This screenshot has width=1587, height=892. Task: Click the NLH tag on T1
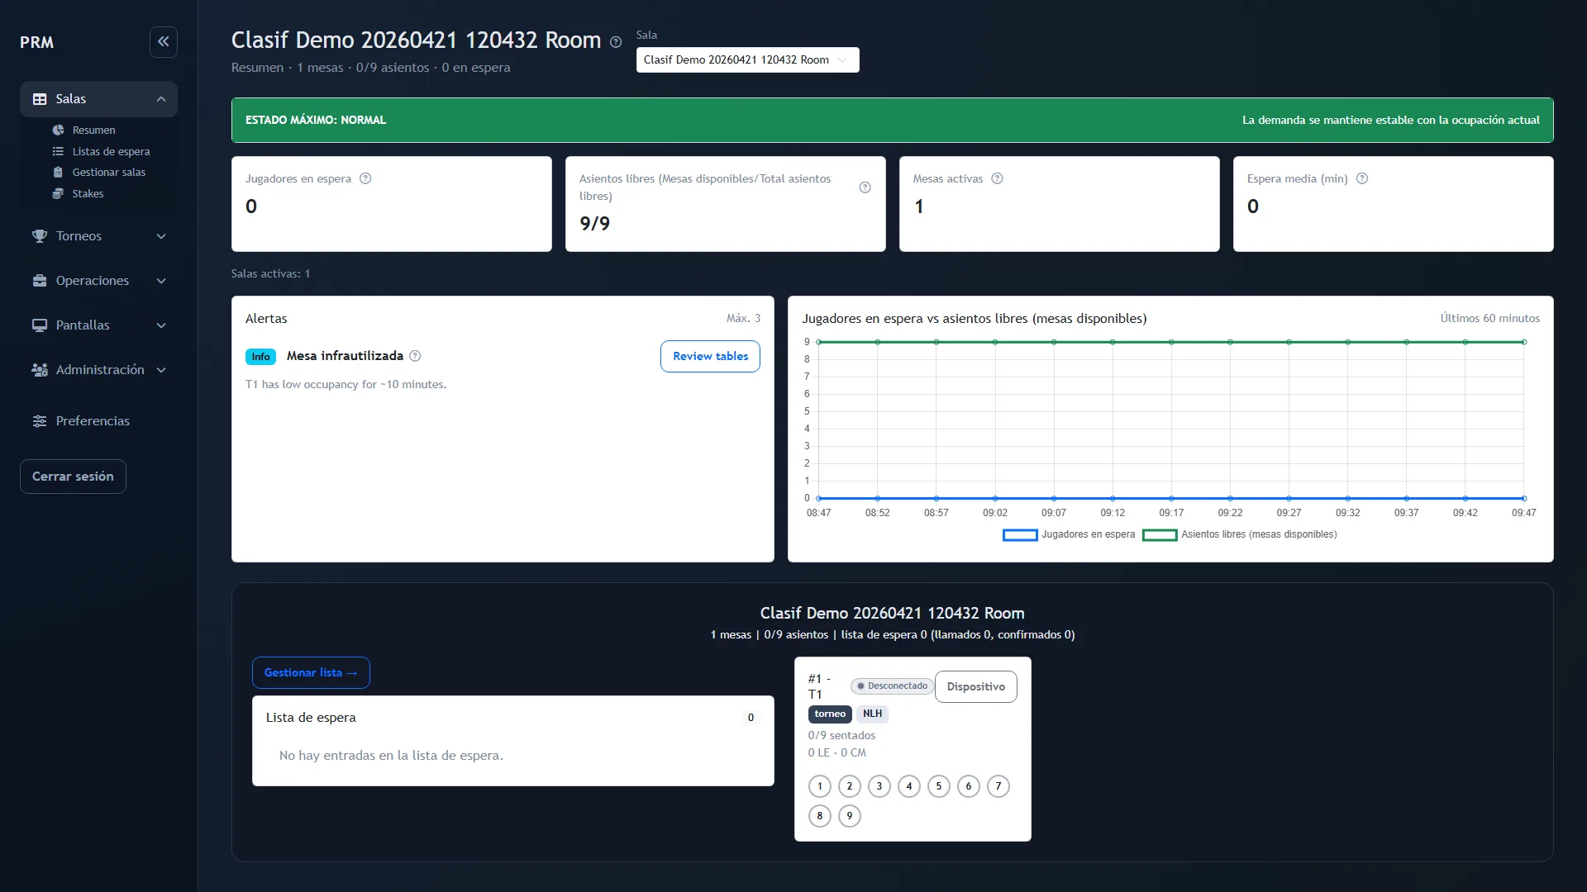(872, 714)
